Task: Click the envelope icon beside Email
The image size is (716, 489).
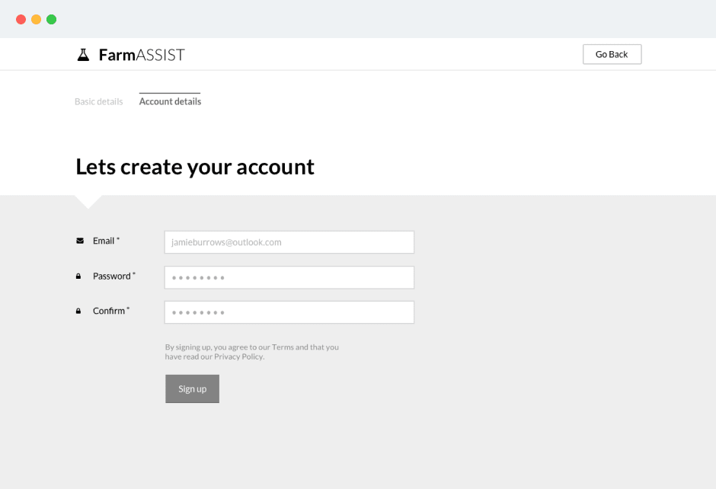Action: point(79,240)
